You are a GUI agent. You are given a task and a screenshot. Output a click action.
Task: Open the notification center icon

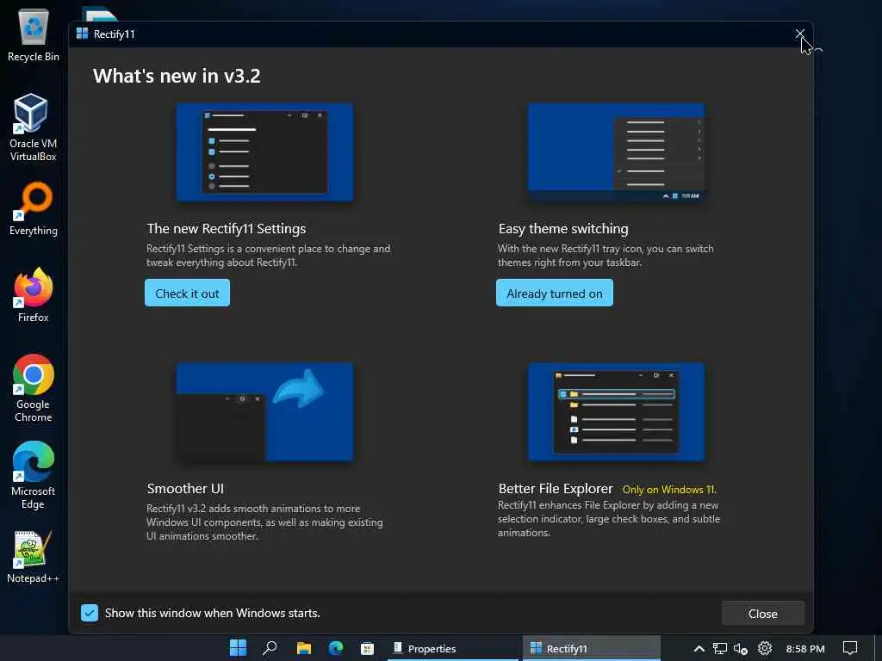click(850, 649)
